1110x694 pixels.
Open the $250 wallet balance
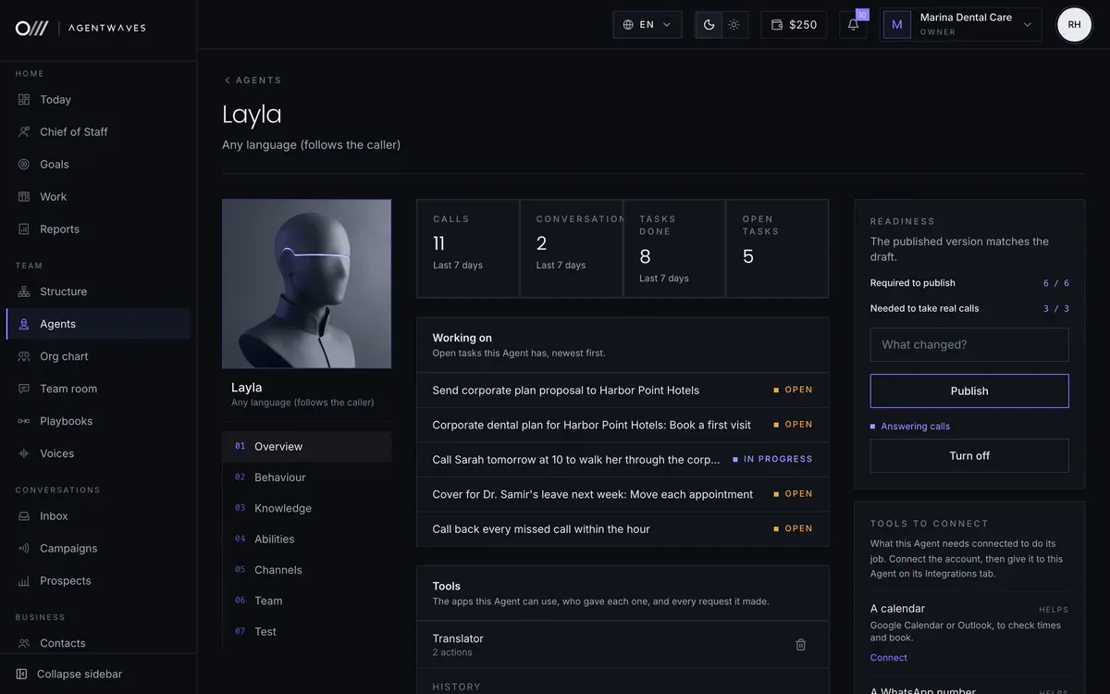[794, 25]
